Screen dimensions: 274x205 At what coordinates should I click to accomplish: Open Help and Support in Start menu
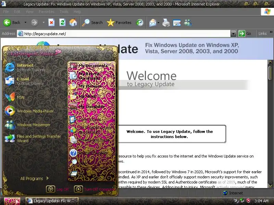(91, 153)
